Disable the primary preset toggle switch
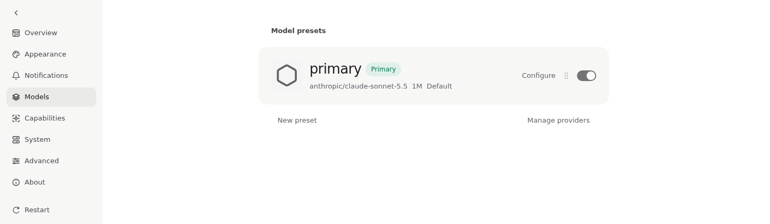770x224 pixels. click(x=587, y=76)
